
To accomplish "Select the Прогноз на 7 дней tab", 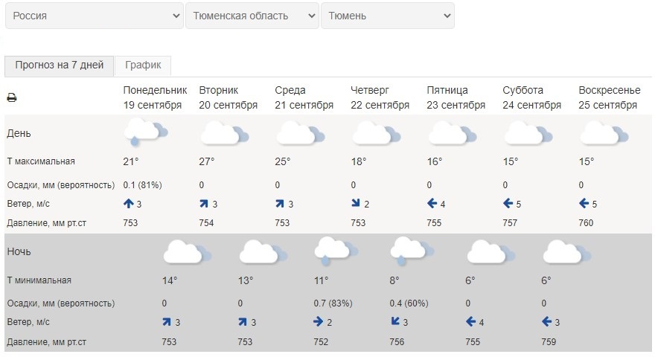I will 60,65.
